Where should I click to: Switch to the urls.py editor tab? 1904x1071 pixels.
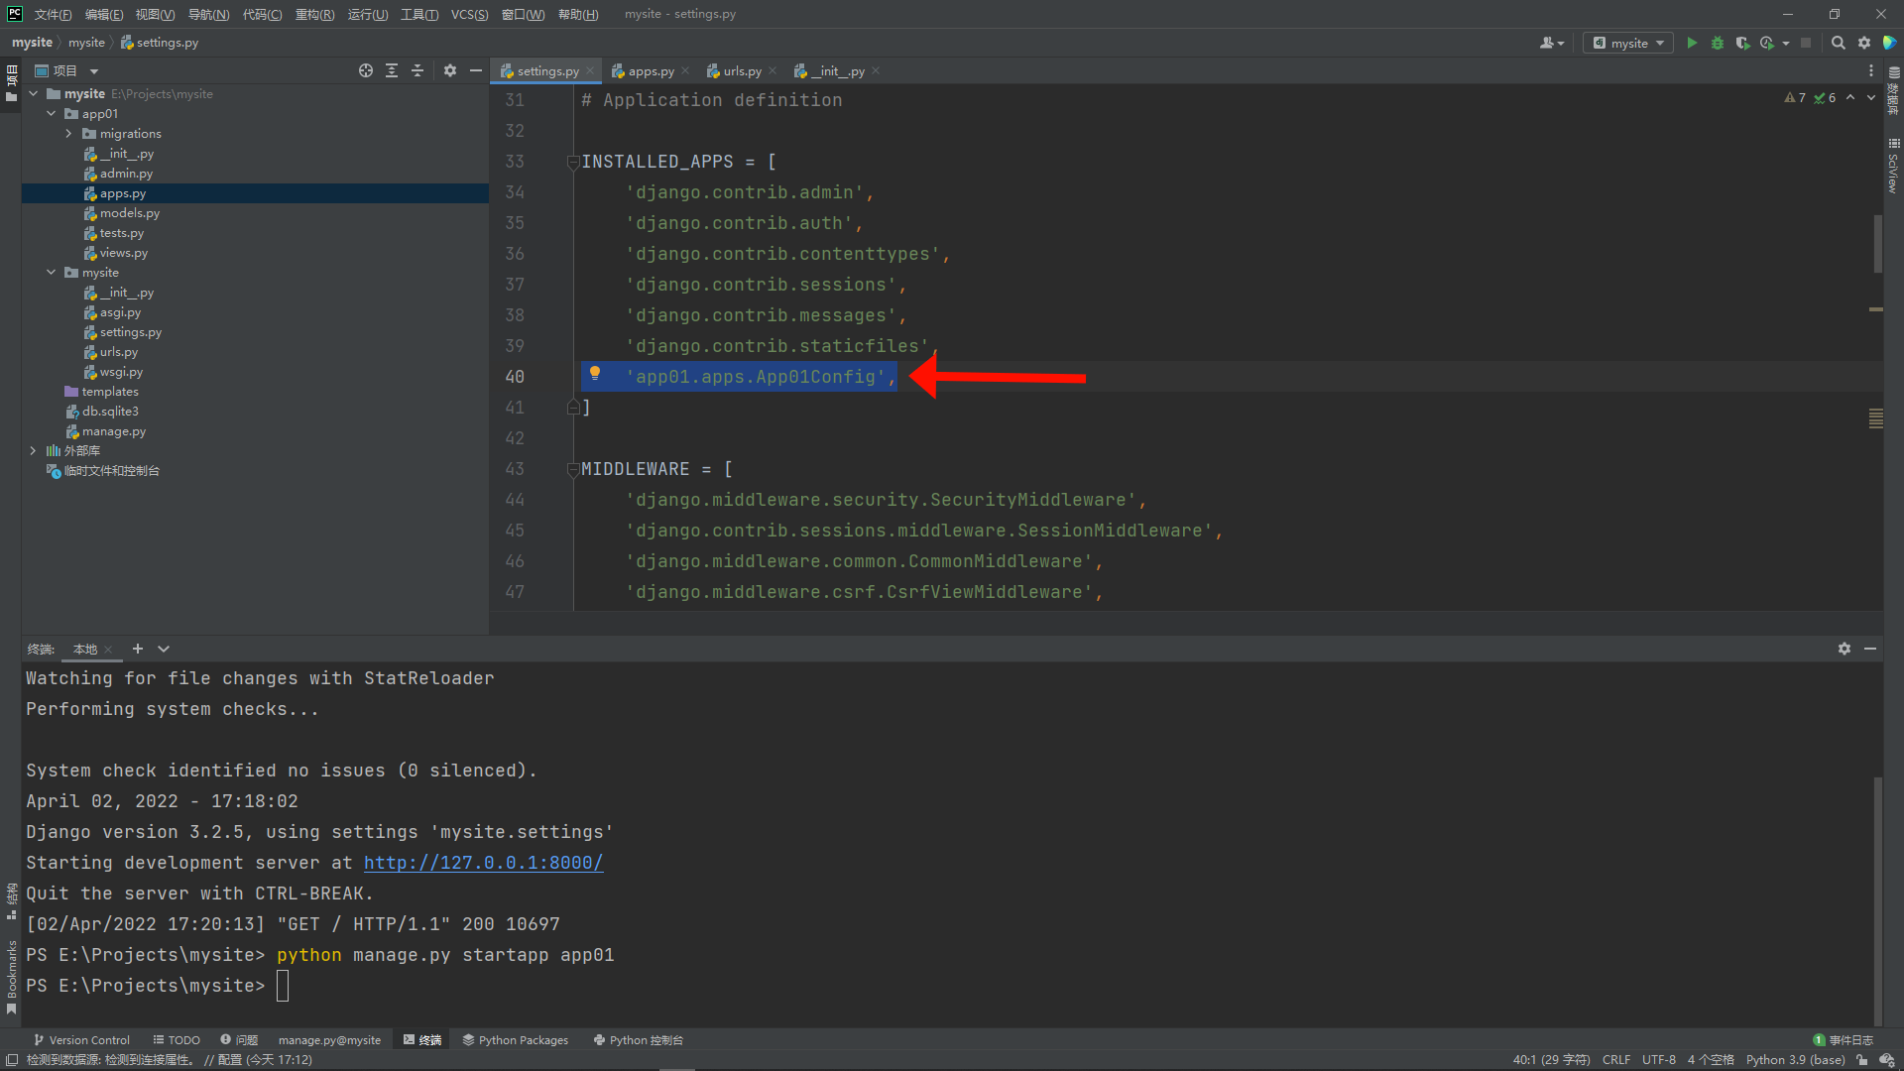[742, 71]
